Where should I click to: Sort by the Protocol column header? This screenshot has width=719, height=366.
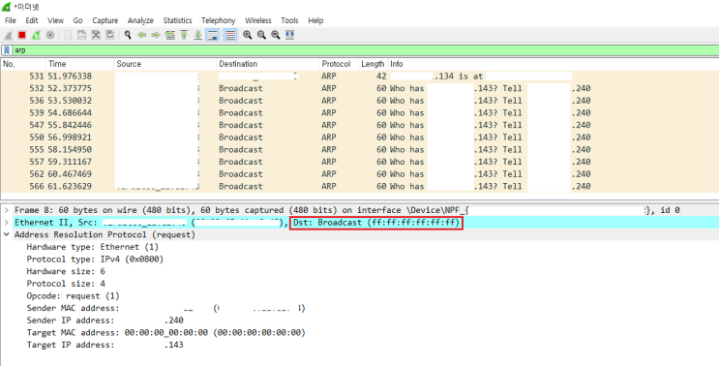(339, 64)
